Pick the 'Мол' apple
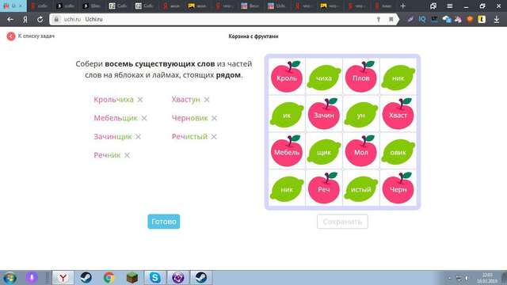 point(361,151)
